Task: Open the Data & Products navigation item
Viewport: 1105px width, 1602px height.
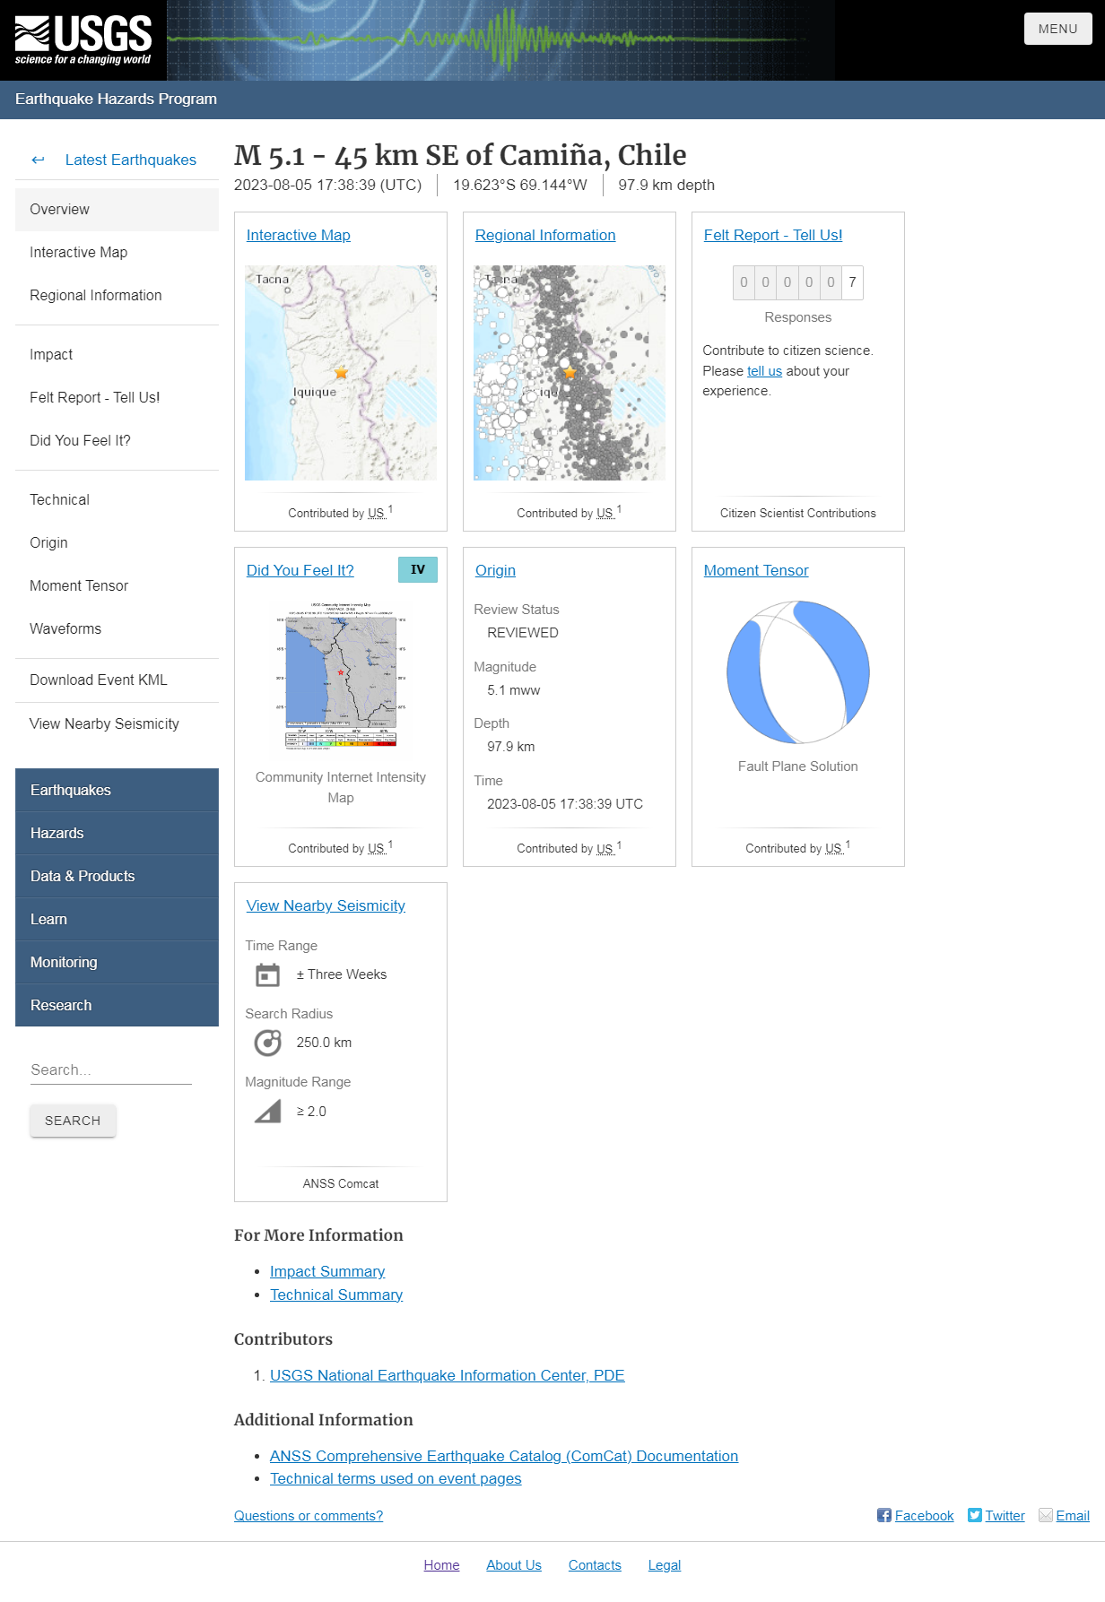Action: tap(117, 876)
